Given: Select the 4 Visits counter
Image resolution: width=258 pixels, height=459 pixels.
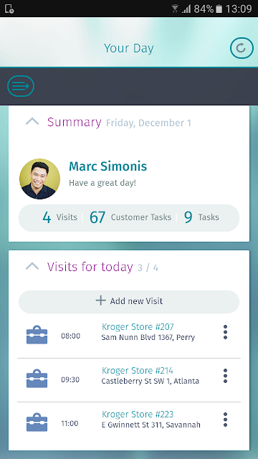Looking at the screenshot, I should coord(60,217).
